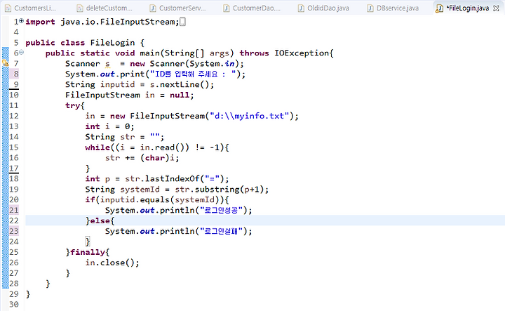Viewport: 505px width, 311px height.
Task: Click the file icon on OldidDao.java tab
Action: click(301, 8)
